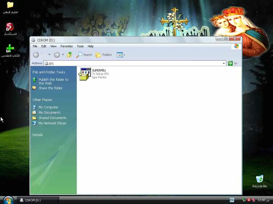Click the Back navigation arrow button
The image size is (273, 204).
(36, 55)
